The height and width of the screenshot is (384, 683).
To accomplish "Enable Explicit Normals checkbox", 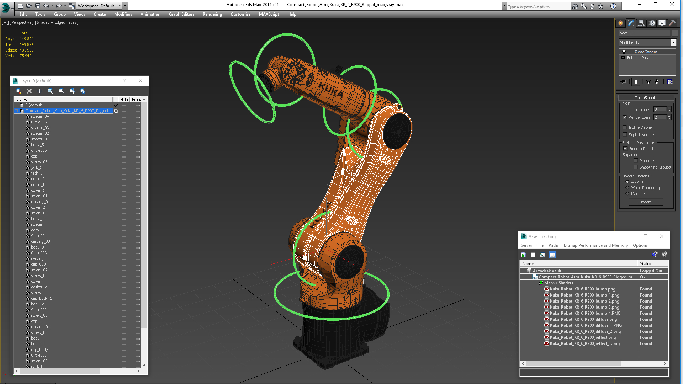I will click(x=625, y=135).
